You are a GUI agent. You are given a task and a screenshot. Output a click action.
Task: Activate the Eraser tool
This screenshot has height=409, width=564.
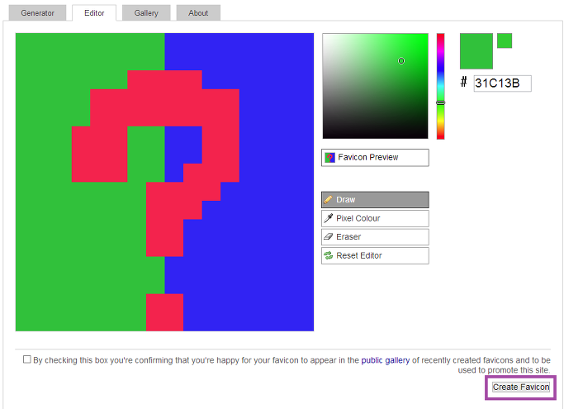(x=375, y=237)
